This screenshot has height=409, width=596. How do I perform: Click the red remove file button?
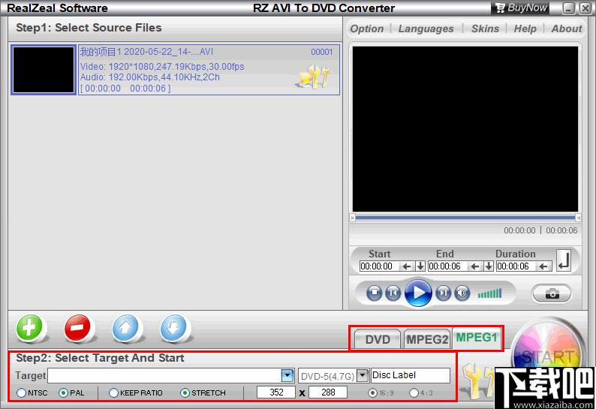coord(77,328)
